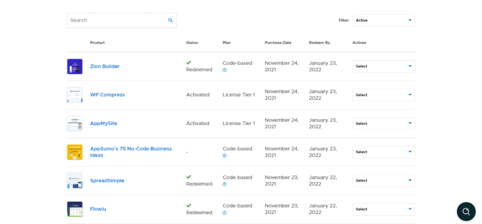Image resolution: width=482 pixels, height=224 pixels.
Task: Click redeem-by date January 23, 2022 for AppMySite
Action: tap(323, 123)
